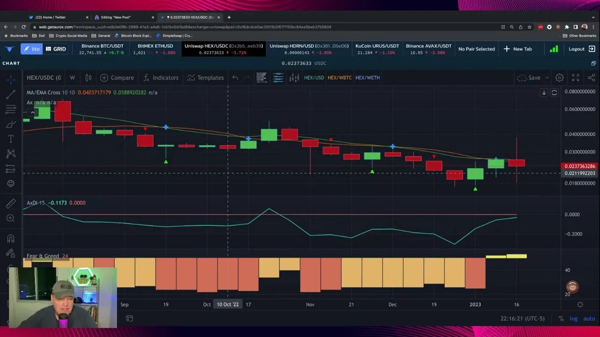600x337 pixels.
Task: Click the AxDI 15 indicator label
Action: point(36,203)
